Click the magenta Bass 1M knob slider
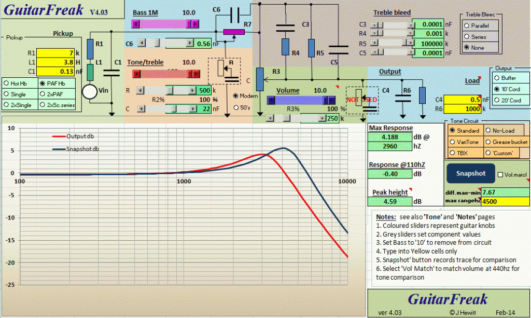Image resolution: width=531 pixels, height=318 pixels. pos(165,24)
